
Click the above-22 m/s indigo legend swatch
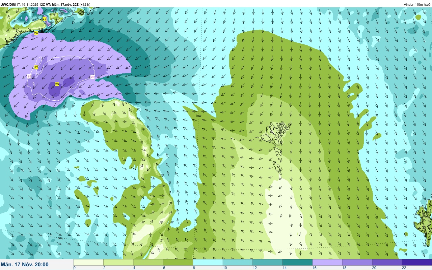(417, 262)
